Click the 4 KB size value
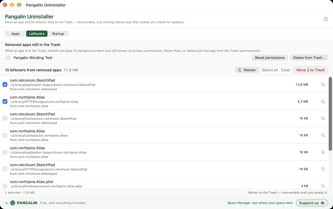The width and height of the screenshot is (333, 209). (x=304, y=186)
